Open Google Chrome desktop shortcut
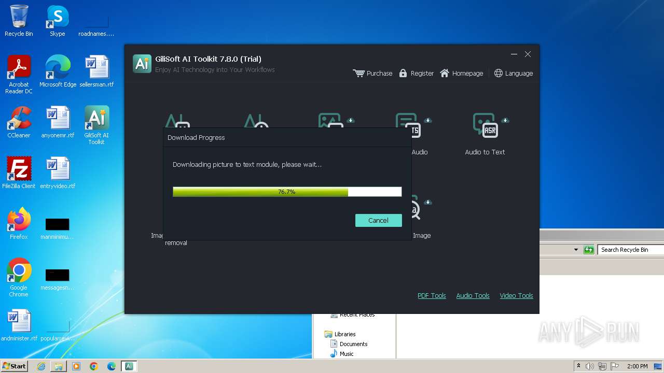The image size is (664, 373). [19, 278]
